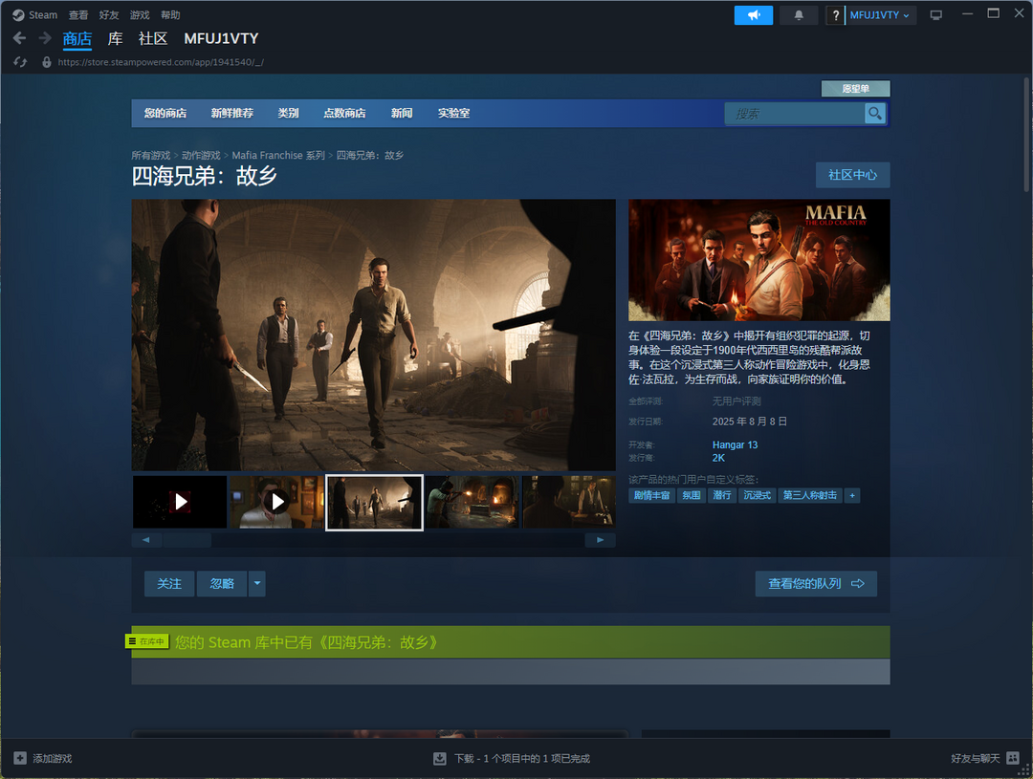Go back with the left arrow
The image size is (1033, 779).
[x=20, y=38]
